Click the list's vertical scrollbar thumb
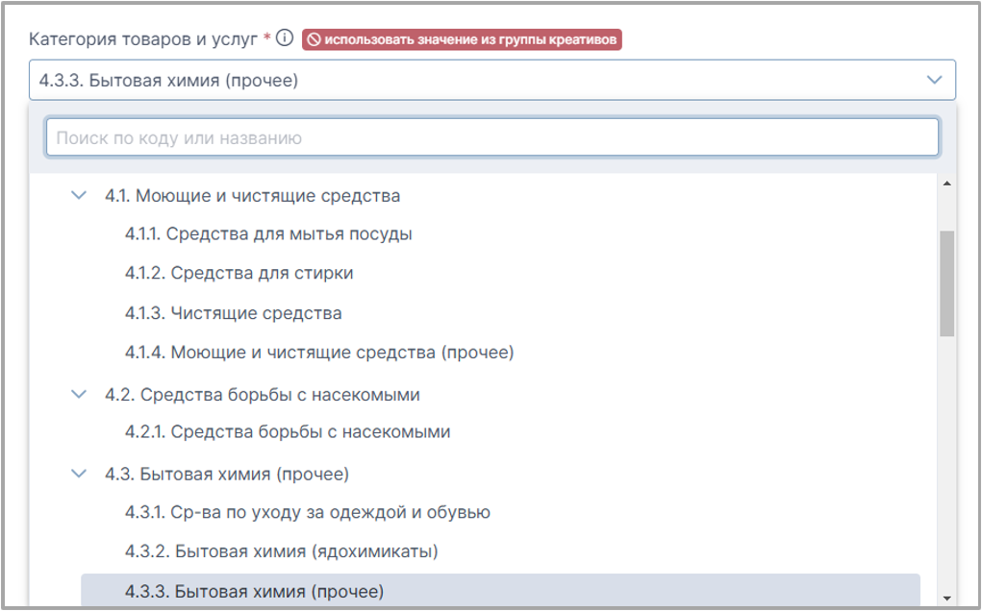The image size is (982, 611). 946,283
